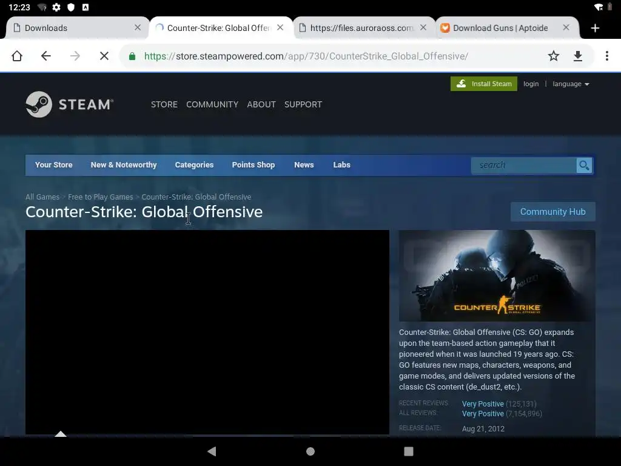Open the Labs section
Viewport: 621px width, 466px height.
(x=341, y=165)
